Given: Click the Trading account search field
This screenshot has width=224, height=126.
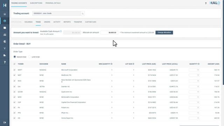Looking at the screenshot, I should coord(57,13).
